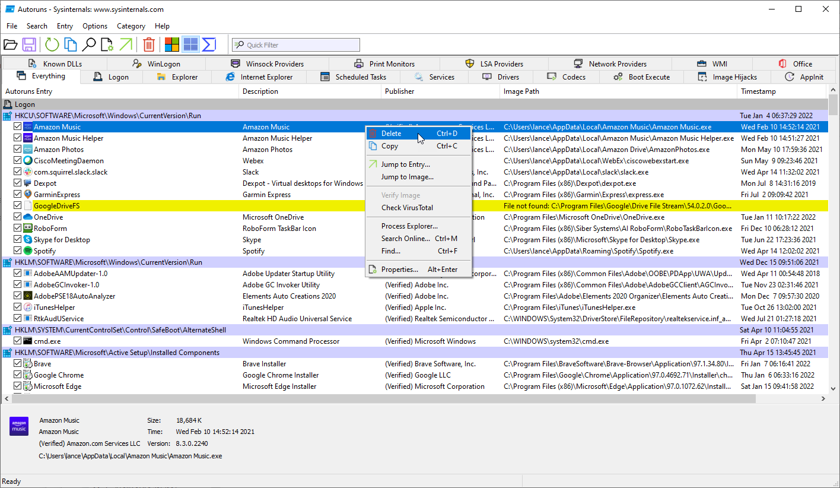The width and height of the screenshot is (840, 488).
Task: Click the green Jump to Entry arrow icon
Action: tap(126, 45)
